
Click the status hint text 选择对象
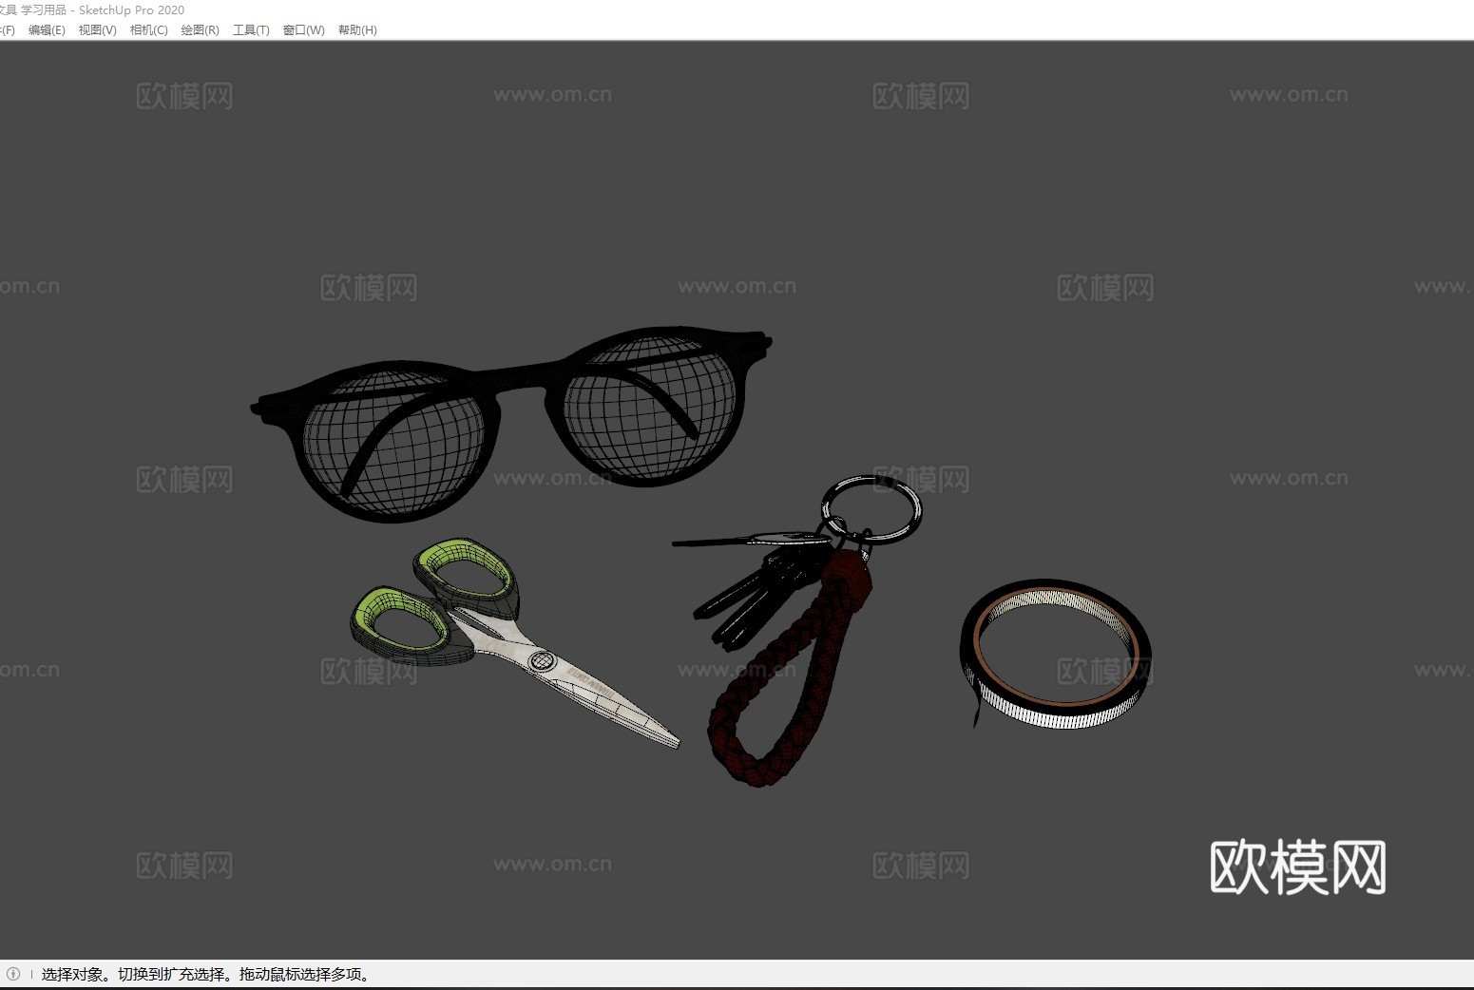point(72,974)
